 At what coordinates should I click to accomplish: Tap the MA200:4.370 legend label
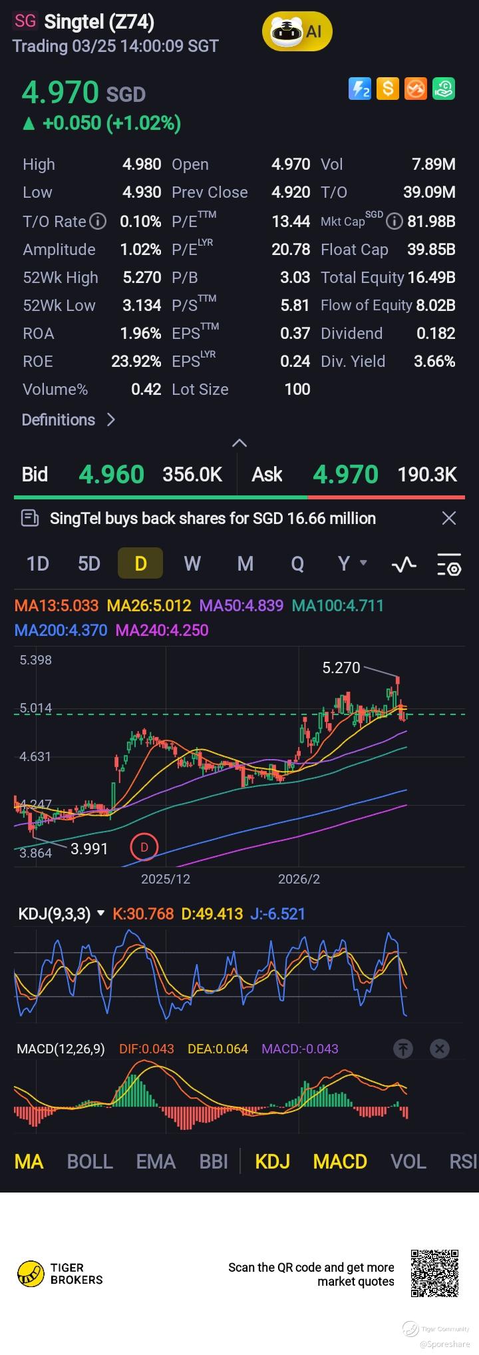click(x=61, y=630)
